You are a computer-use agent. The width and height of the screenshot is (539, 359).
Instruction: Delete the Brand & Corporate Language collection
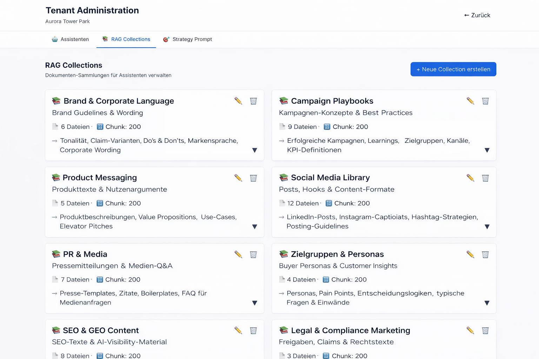coord(253,101)
